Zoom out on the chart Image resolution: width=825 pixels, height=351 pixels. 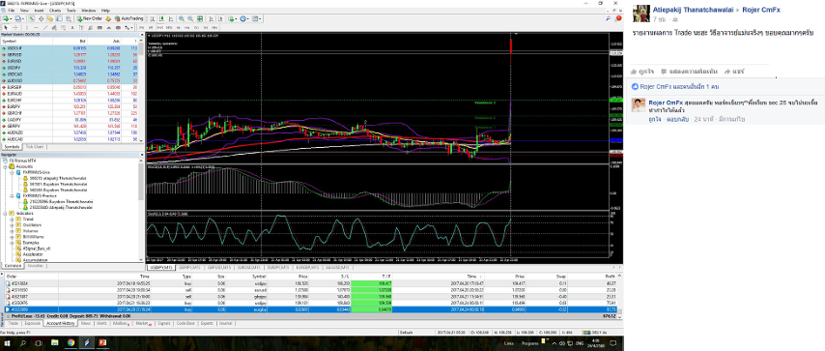pyautogui.click(x=190, y=18)
